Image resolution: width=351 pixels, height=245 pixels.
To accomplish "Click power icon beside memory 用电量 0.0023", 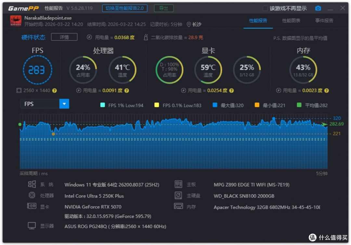I will coord(279,90).
